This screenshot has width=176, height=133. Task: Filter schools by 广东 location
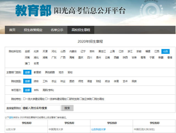click(54, 57)
